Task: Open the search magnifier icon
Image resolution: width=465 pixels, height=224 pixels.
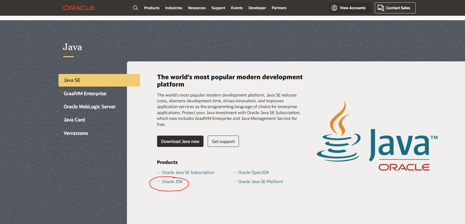Action: click(136, 8)
